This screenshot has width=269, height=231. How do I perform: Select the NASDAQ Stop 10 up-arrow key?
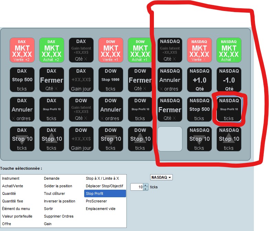pyautogui.click(x=229, y=139)
